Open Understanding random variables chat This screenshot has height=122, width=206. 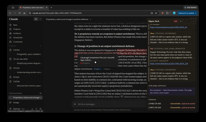29,72
